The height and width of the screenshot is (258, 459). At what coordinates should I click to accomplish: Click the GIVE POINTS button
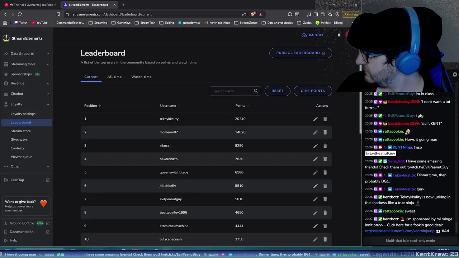[x=313, y=91]
